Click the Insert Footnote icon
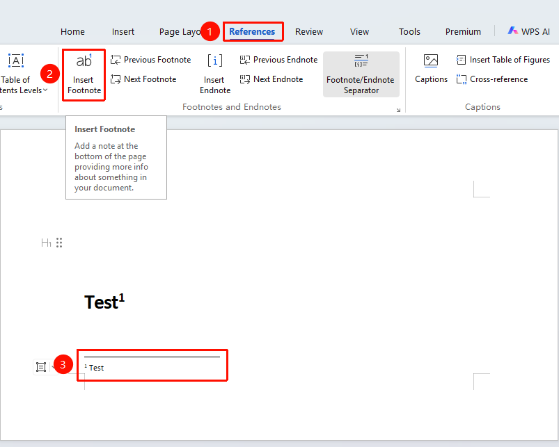559x447 pixels. (x=84, y=75)
